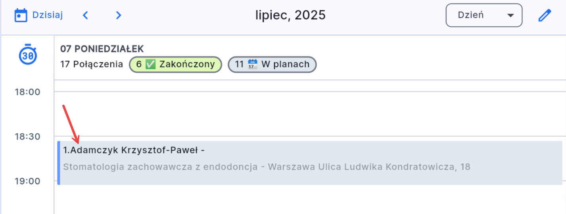
Task: Open the Adamczyk Krzysztof-Paweł appointment
Action: 134,151
